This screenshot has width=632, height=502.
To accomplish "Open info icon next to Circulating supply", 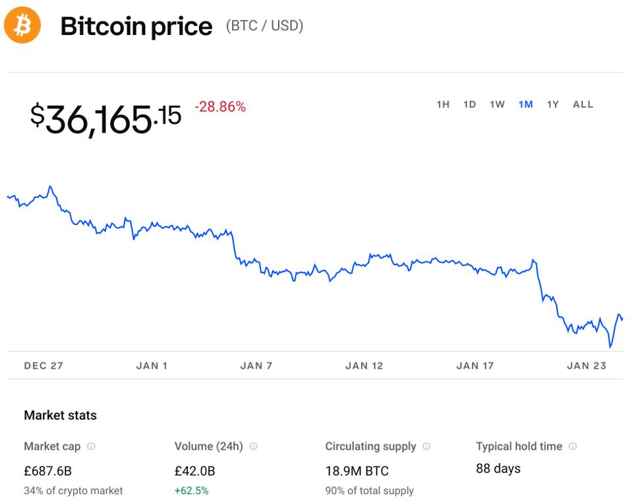I will 426,447.
